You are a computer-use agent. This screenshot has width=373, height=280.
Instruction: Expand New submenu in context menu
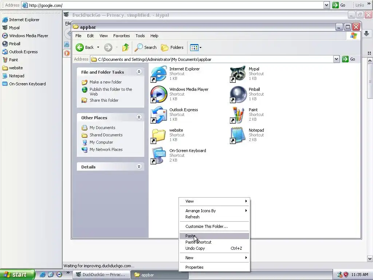pos(215,258)
